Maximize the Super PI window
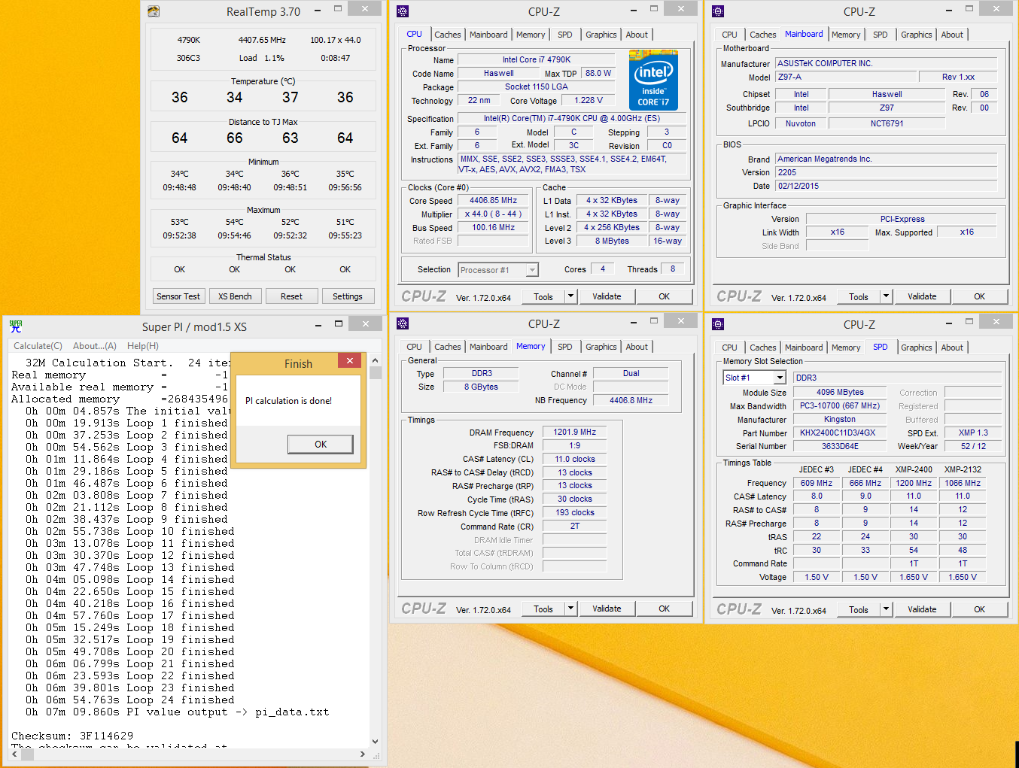This screenshot has height=768, width=1019. click(339, 324)
